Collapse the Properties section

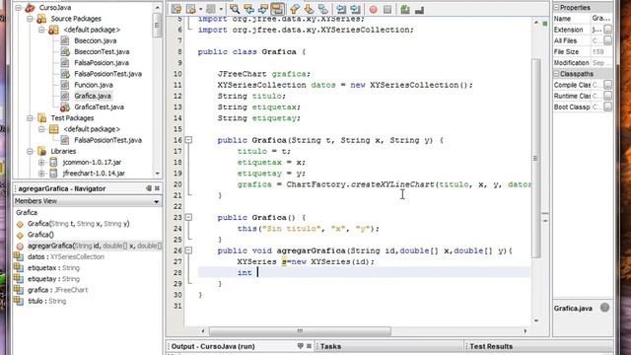pyautogui.click(x=556, y=8)
